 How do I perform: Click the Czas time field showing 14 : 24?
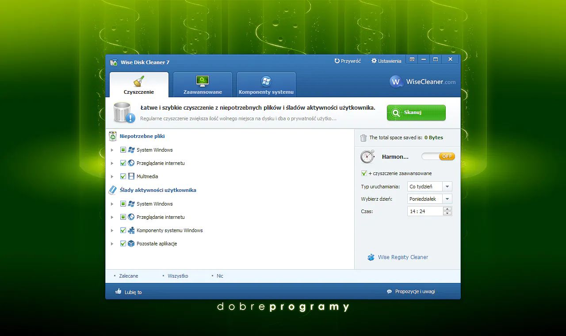click(x=425, y=211)
